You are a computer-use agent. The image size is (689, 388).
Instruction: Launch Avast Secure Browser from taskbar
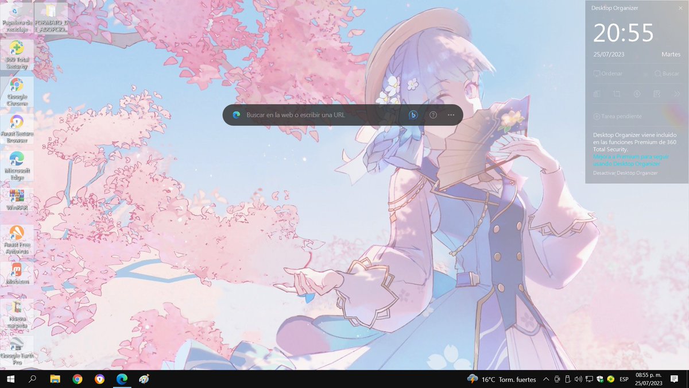point(100,379)
